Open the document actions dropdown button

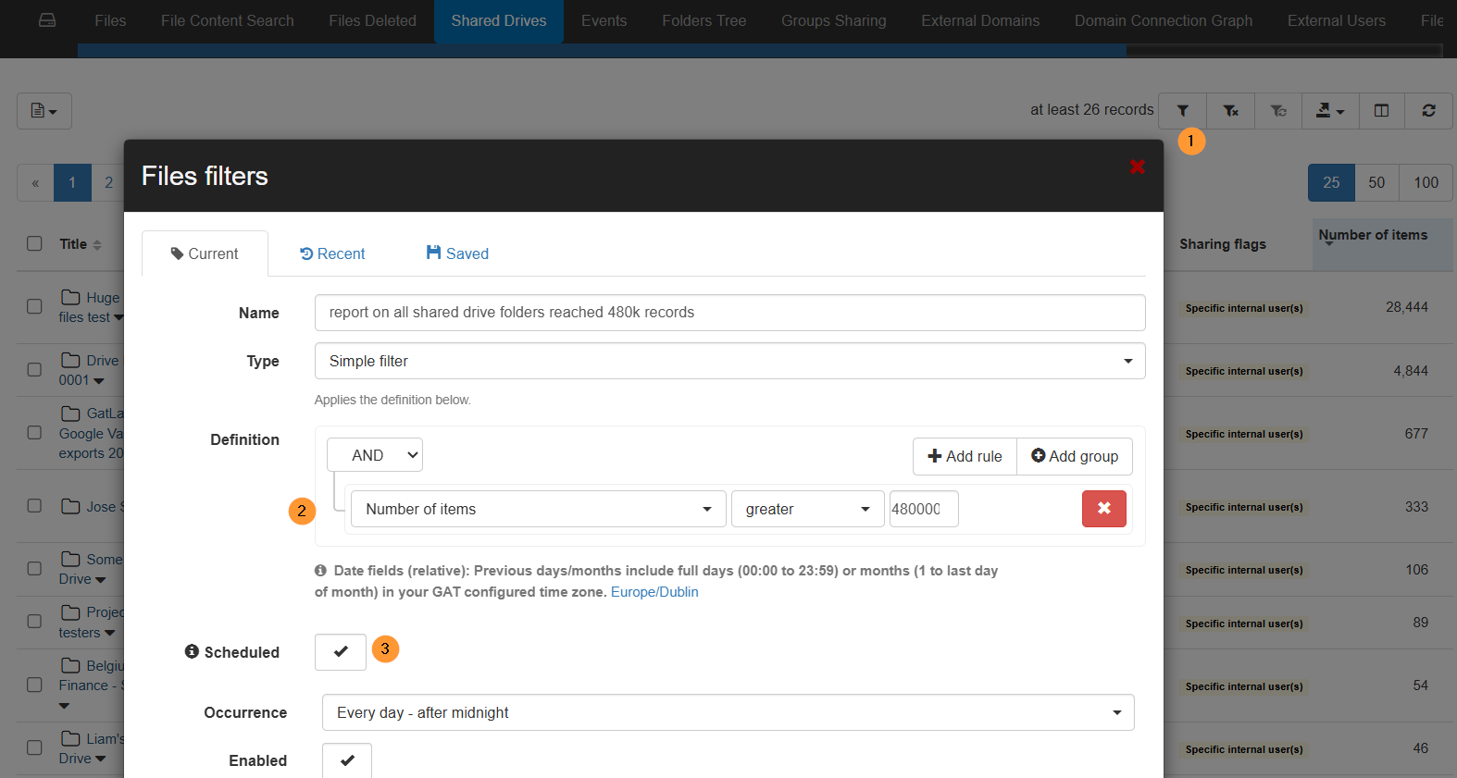pos(44,111)
